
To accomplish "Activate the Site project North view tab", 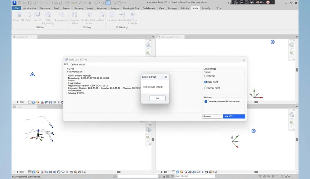I will [x=170, y=37].
